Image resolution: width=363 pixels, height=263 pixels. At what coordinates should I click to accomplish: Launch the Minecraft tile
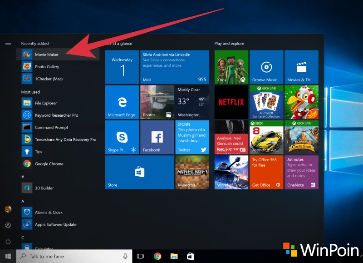pyautogui.click(x=192, y=172)
